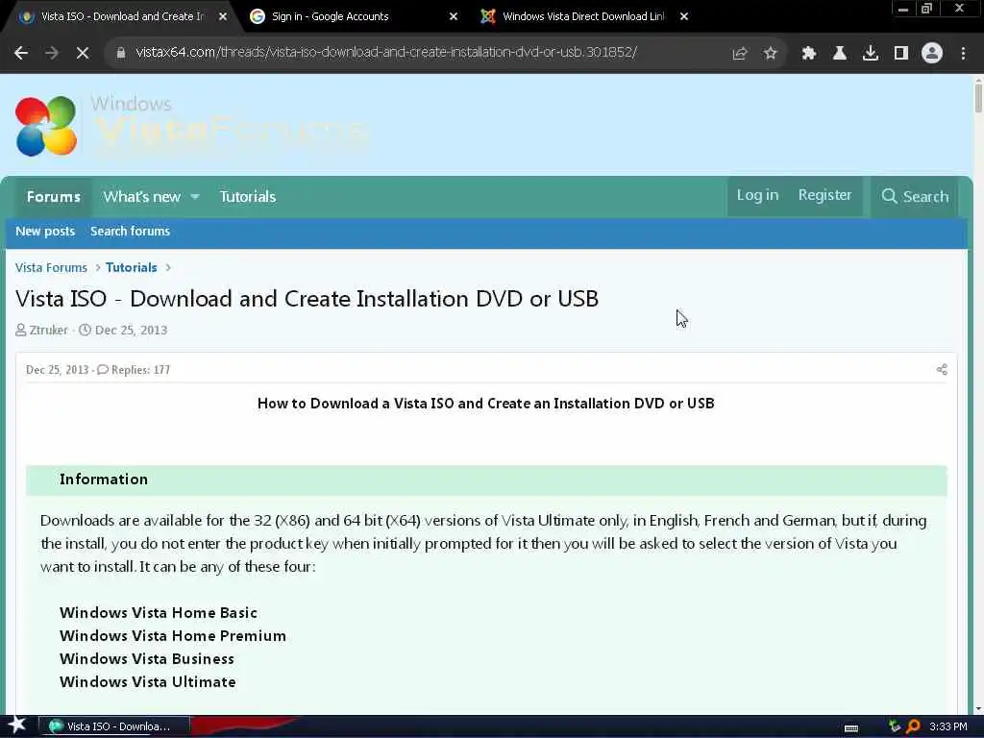984x738 pixels.
Task: Open author Ztruker's profile link
Action: pyautogui.click(x=48, y=331)
